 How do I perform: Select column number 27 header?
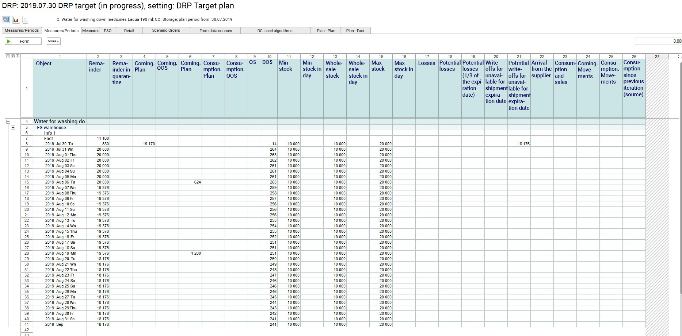tap(657, 57)
